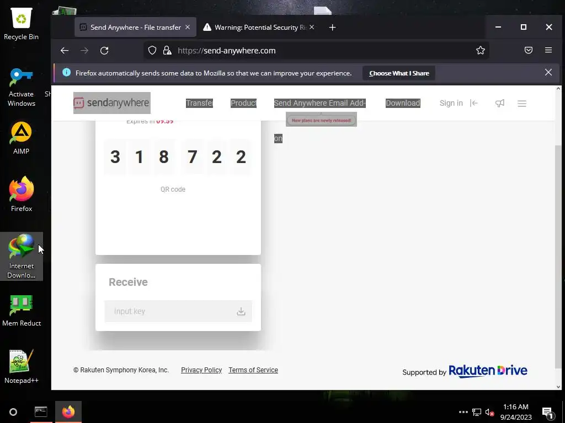Image resolution: width=565 pixels, height=423 pixels.
Task: Launch the AIMP desktop shortcut
Action: (22, 138)
